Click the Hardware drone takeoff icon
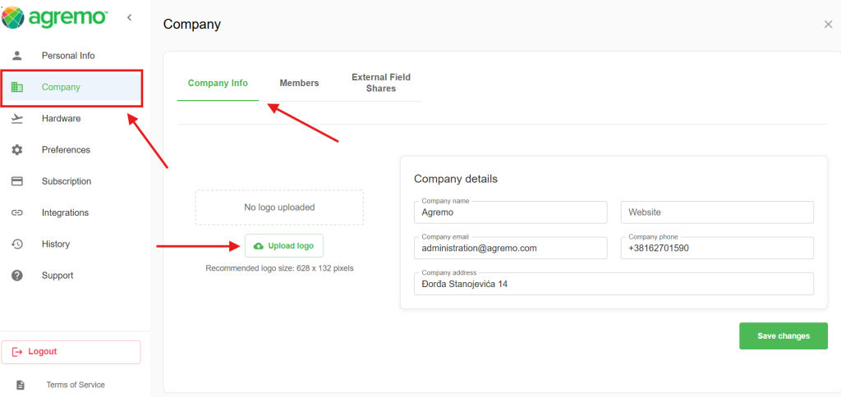Screen dimensions: 841x397 (17, 119)
